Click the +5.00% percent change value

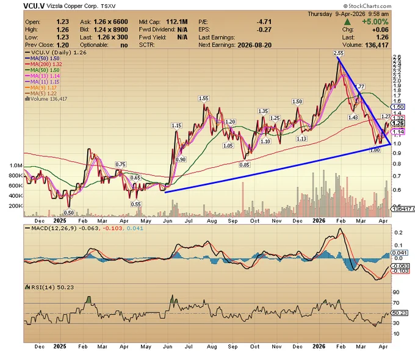point(375,22)
